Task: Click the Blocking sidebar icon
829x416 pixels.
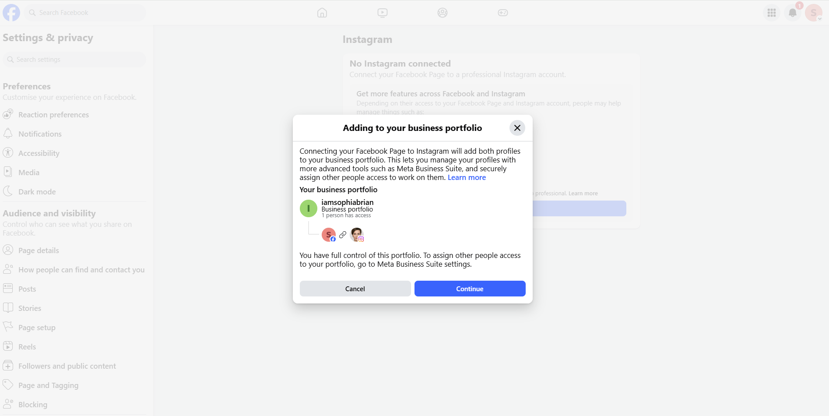Action: [x=8, y=404]
